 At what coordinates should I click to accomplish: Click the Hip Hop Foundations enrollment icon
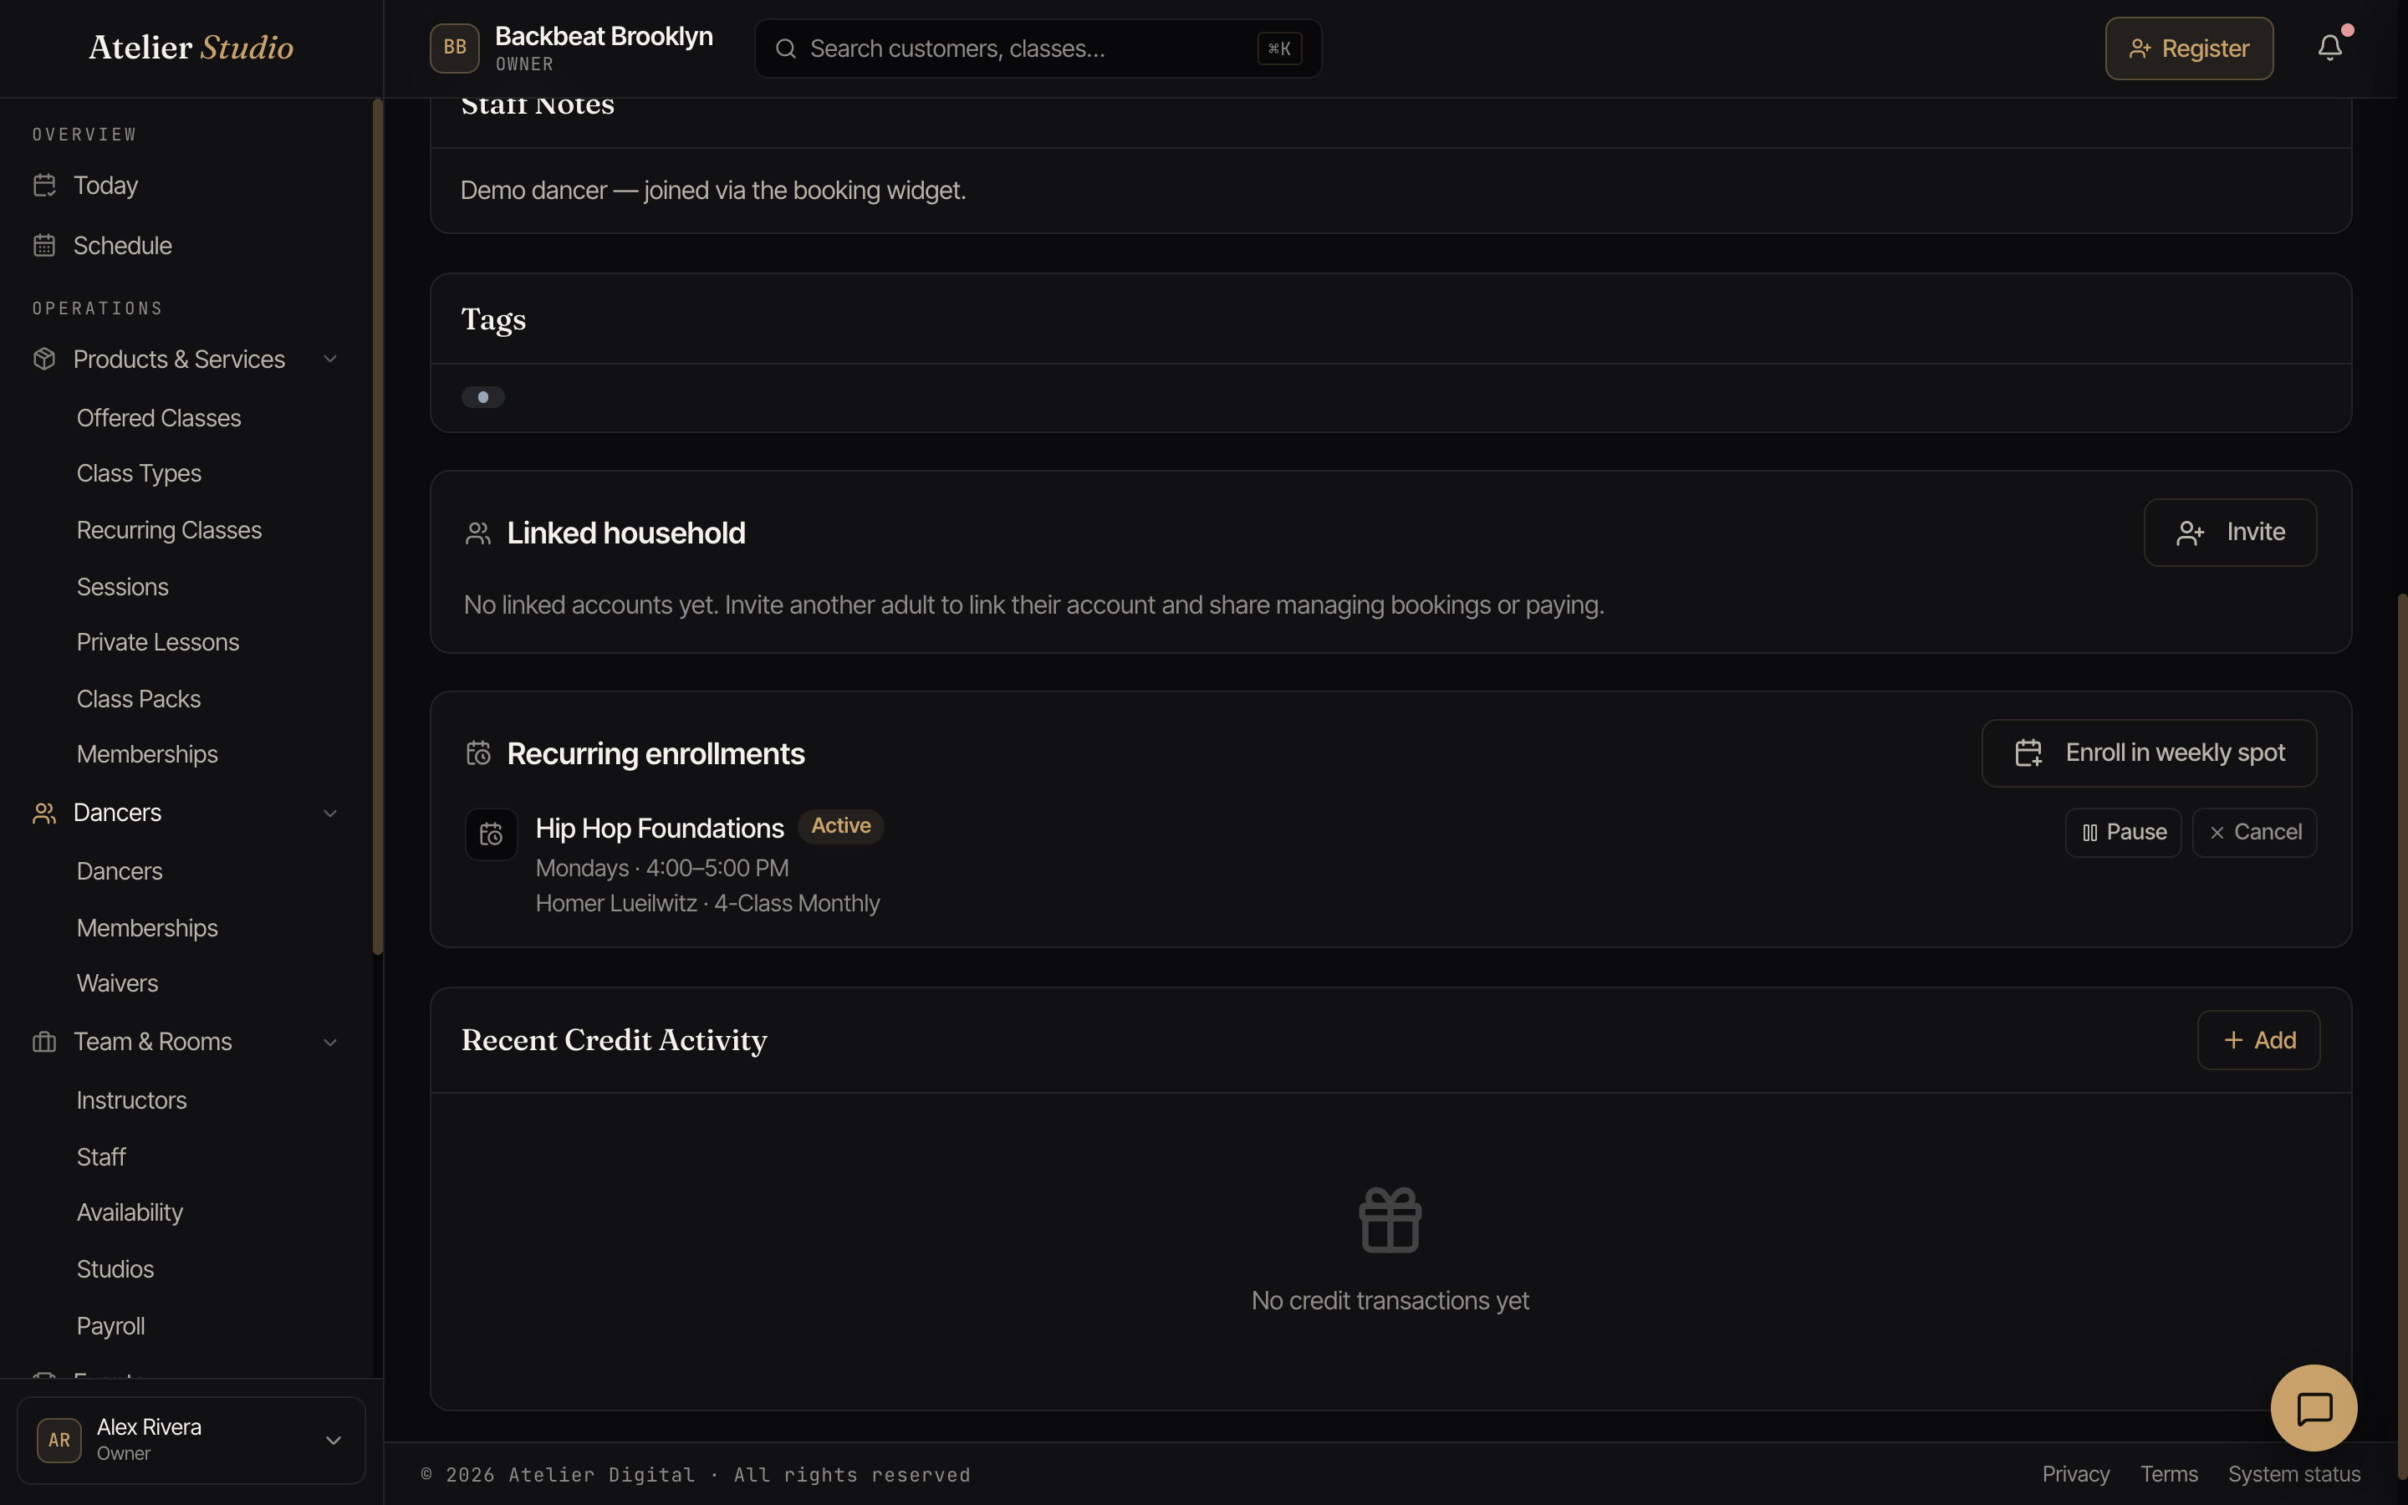tap(492, 834)
